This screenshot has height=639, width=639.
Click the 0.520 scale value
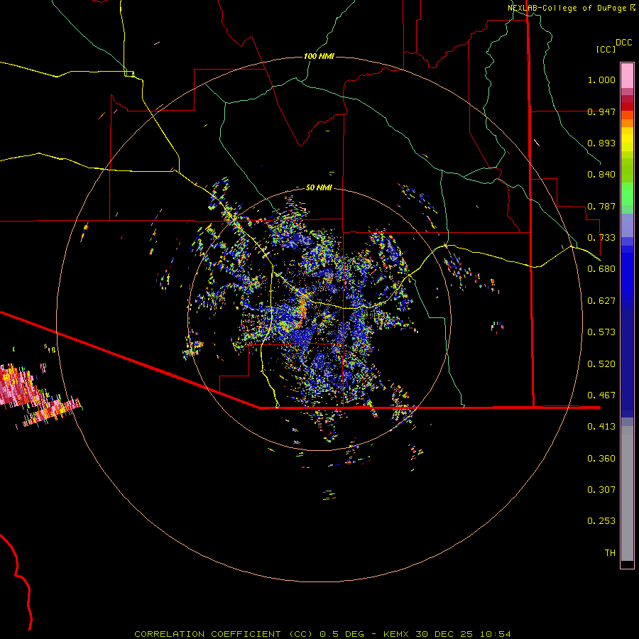tap(601, 364)
